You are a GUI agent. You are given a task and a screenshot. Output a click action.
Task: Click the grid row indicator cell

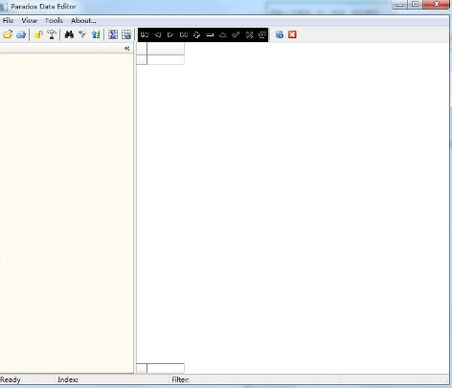(142, 59)
